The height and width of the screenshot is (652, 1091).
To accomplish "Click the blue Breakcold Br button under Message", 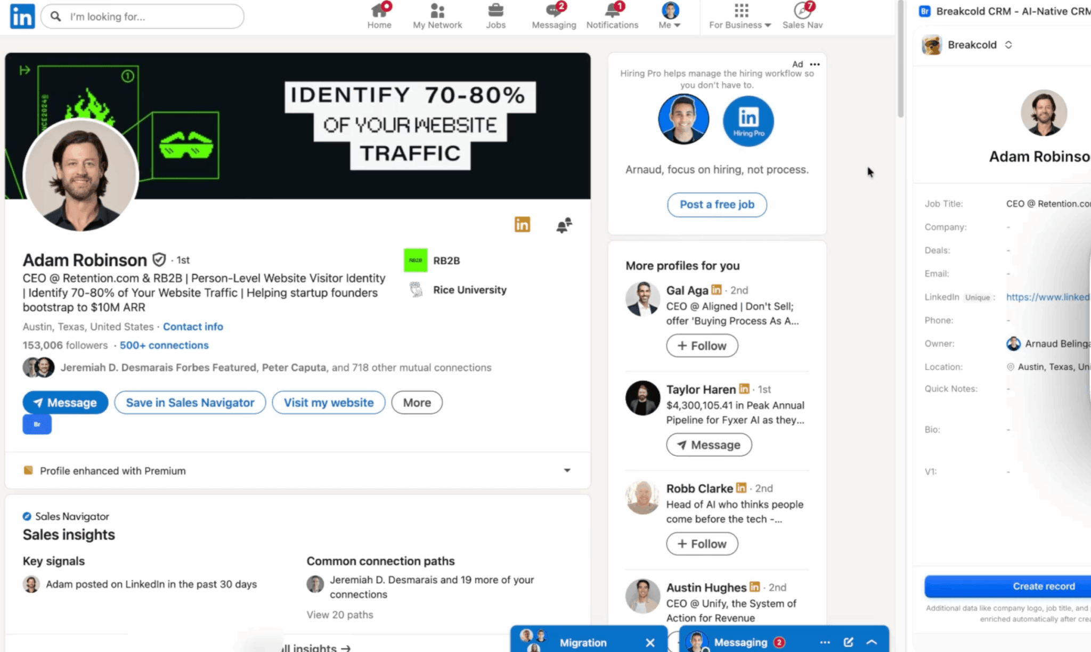I will coord(37,425).
